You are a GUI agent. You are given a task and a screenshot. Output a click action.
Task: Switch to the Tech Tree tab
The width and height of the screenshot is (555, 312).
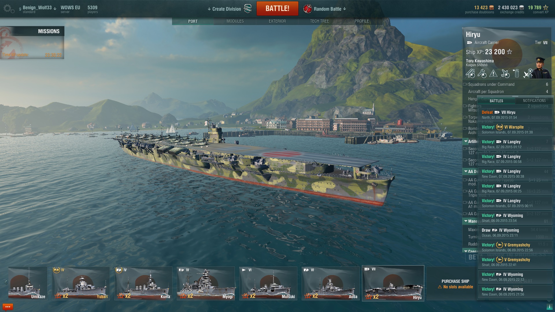coord(319,21)
